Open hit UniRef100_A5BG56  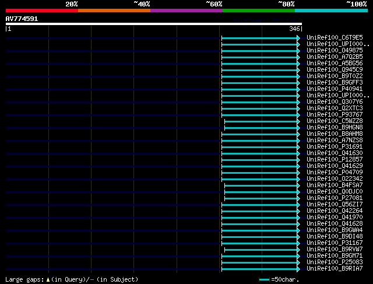(335, 64)
